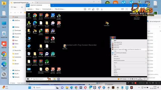Open the QHFSM shortcut icon
This screenshot has width=161, height=90.
47,31
